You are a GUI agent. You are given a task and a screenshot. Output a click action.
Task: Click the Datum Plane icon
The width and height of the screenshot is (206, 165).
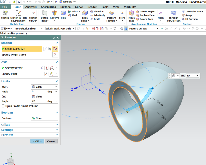coord(45,13)
